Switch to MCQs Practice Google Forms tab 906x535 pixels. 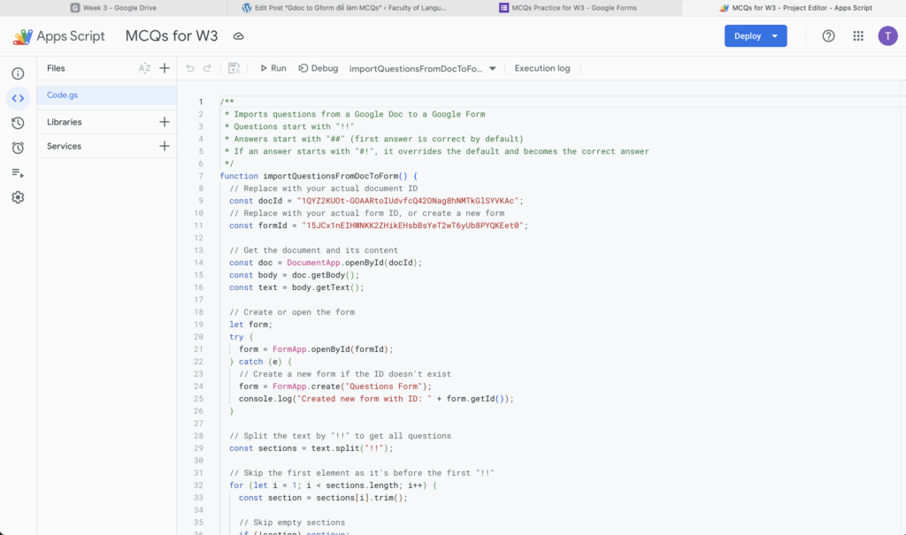[573, 8]
